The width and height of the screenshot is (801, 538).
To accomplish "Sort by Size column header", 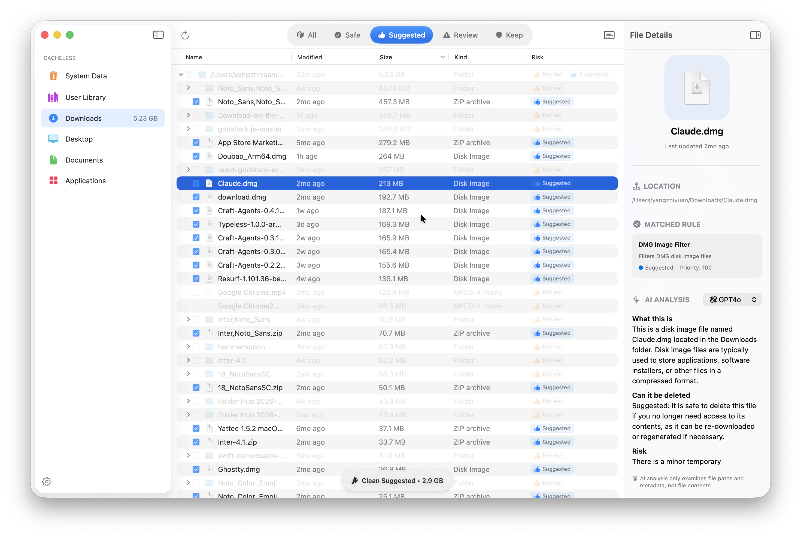I will (x=386, y=57).
